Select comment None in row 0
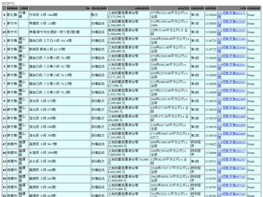The height and width of the screenshot is (197, 263). pos(254,15)
